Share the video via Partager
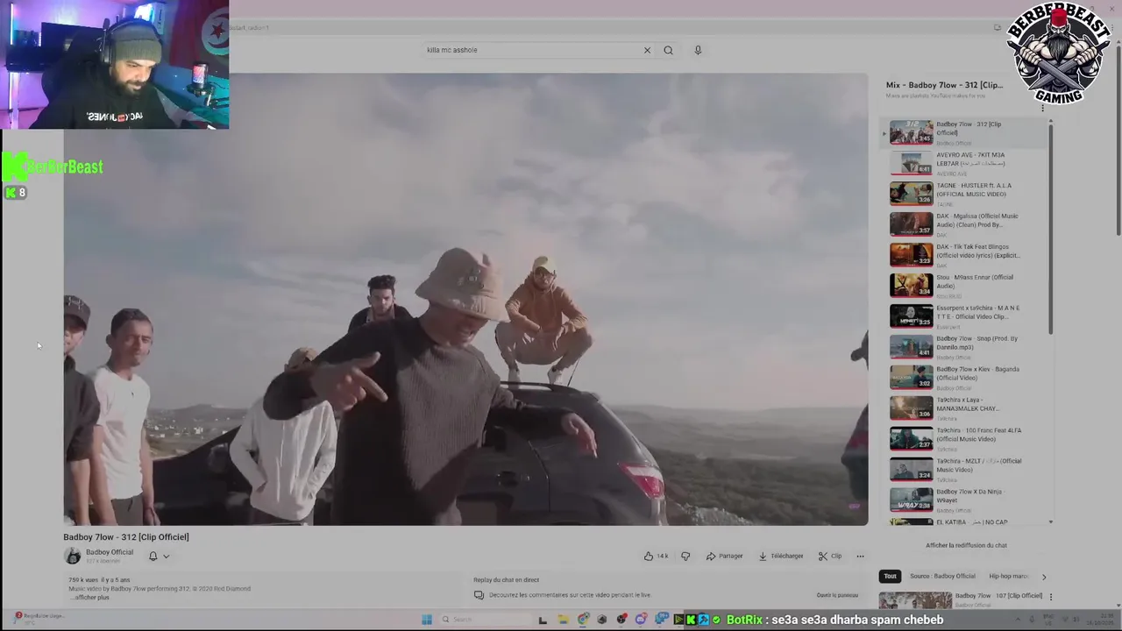 (x=724, y=556)
